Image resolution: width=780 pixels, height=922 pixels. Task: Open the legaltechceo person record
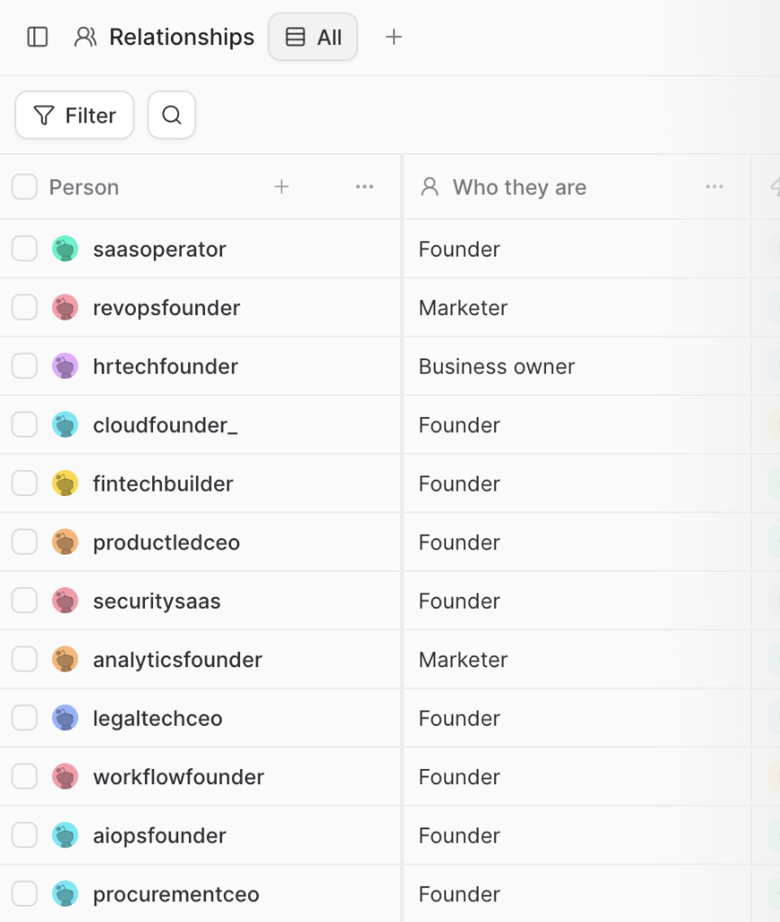(157, 719)
